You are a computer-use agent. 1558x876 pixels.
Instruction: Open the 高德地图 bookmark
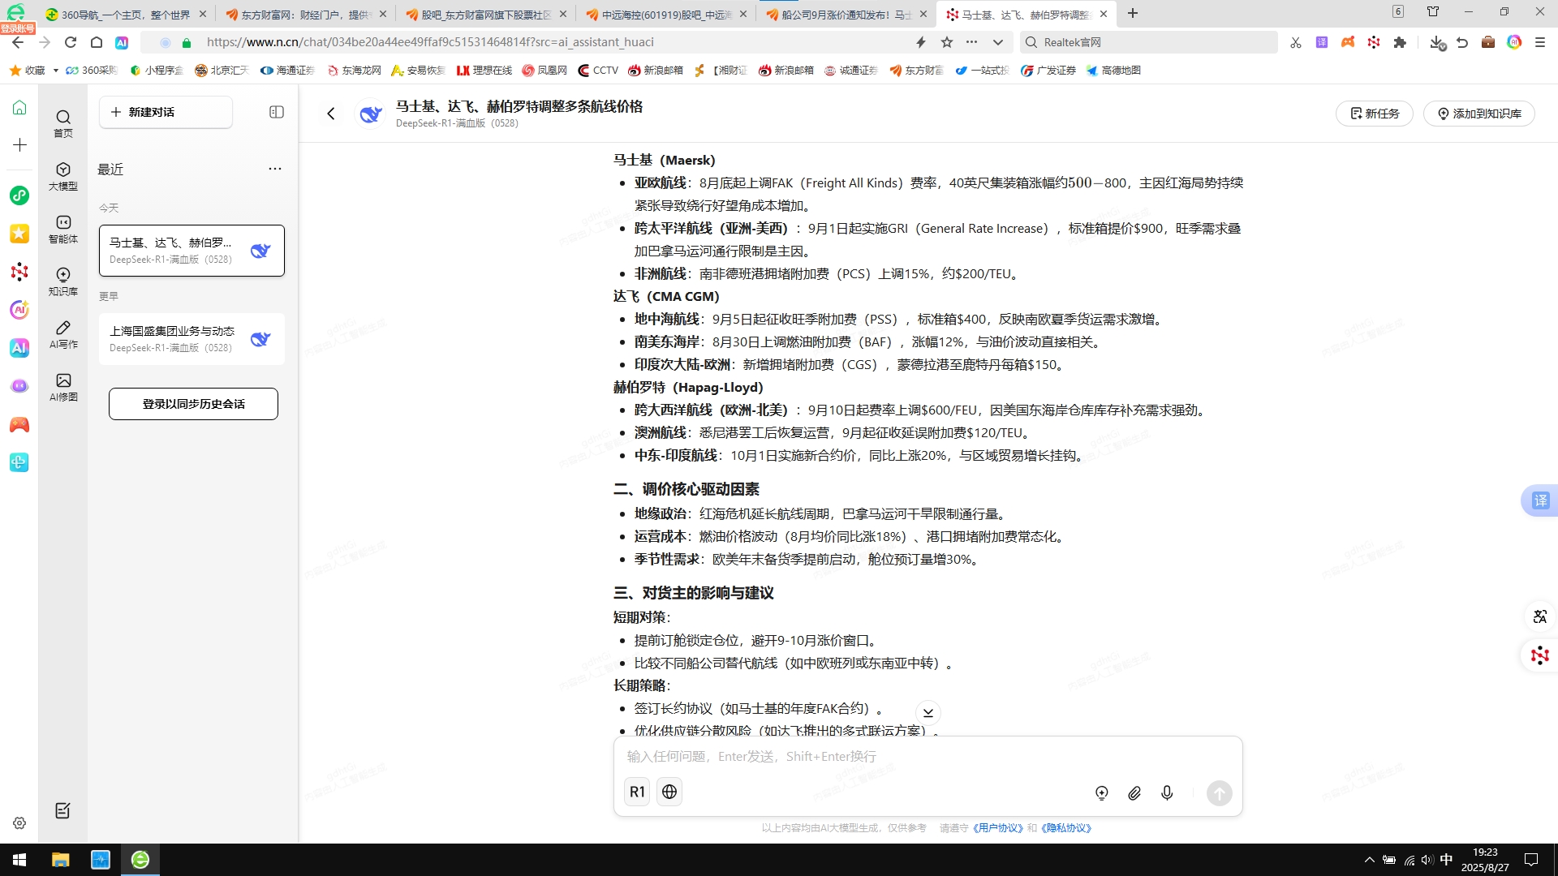point(1113,71)
